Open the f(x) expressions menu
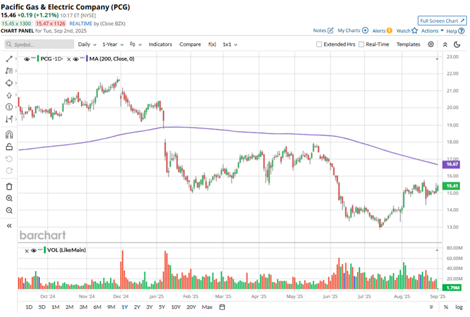This screenshot has height=317, width=470. tap(212, 44)
